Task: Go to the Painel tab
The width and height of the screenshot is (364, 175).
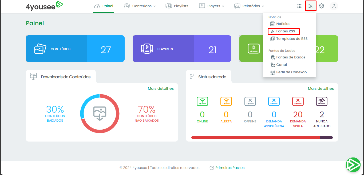Action: point(104,6)
